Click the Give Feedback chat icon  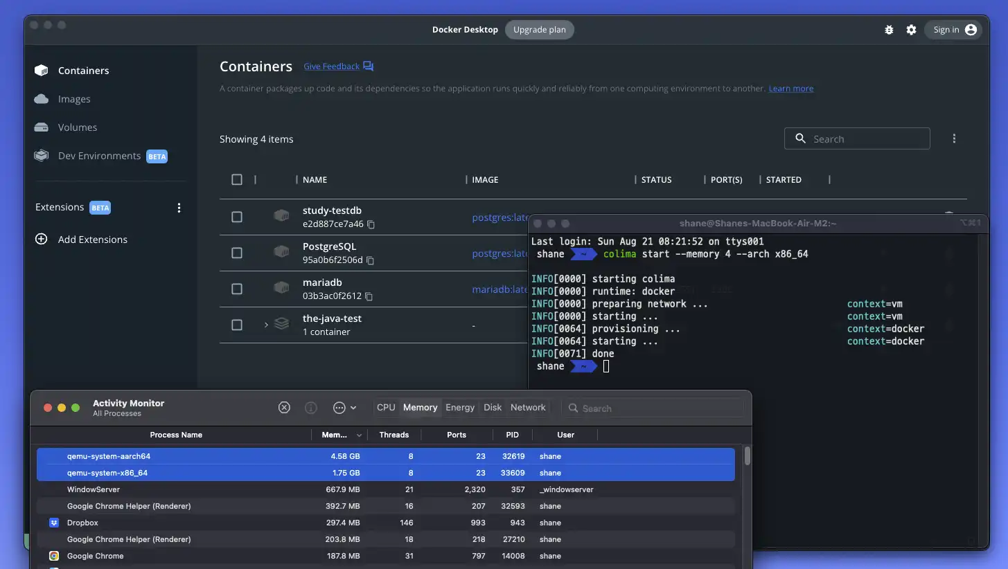(368, 66)
